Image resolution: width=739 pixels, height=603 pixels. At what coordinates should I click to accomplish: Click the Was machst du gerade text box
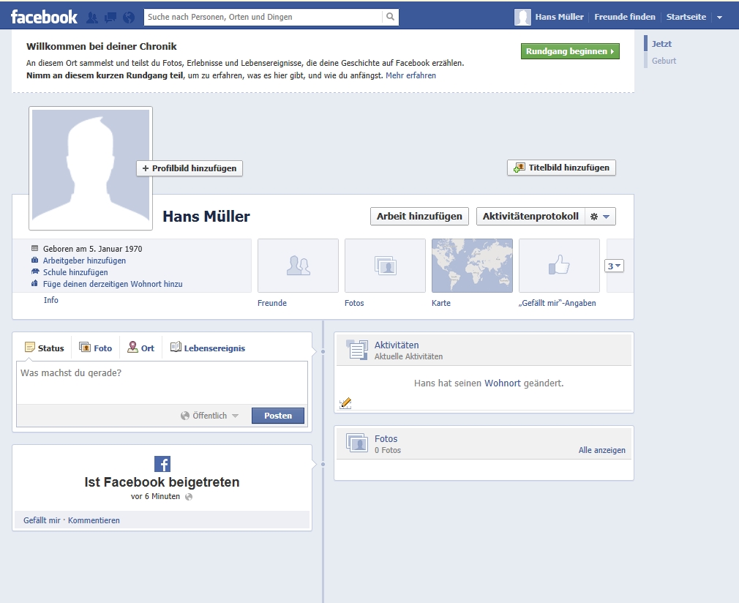click(162, 383)
